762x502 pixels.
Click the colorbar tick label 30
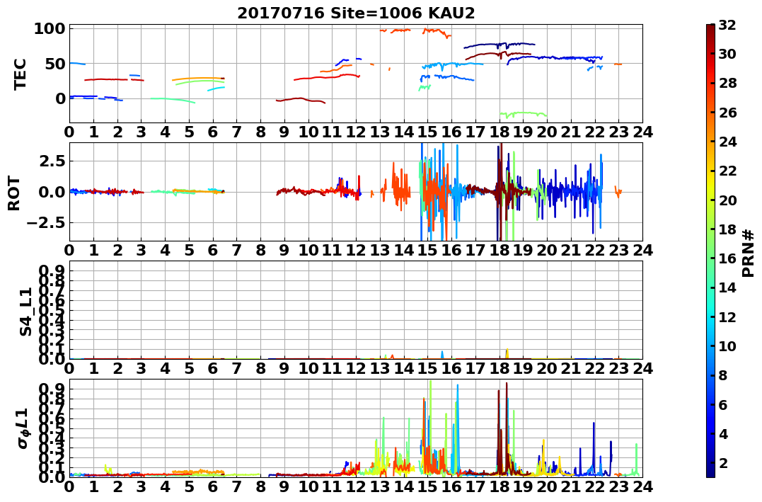tap(727, 54)
